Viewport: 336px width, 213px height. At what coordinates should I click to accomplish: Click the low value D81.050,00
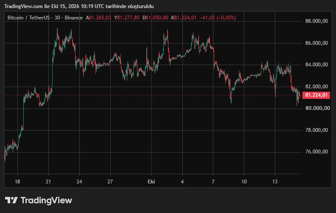click(x=155, y=18)
